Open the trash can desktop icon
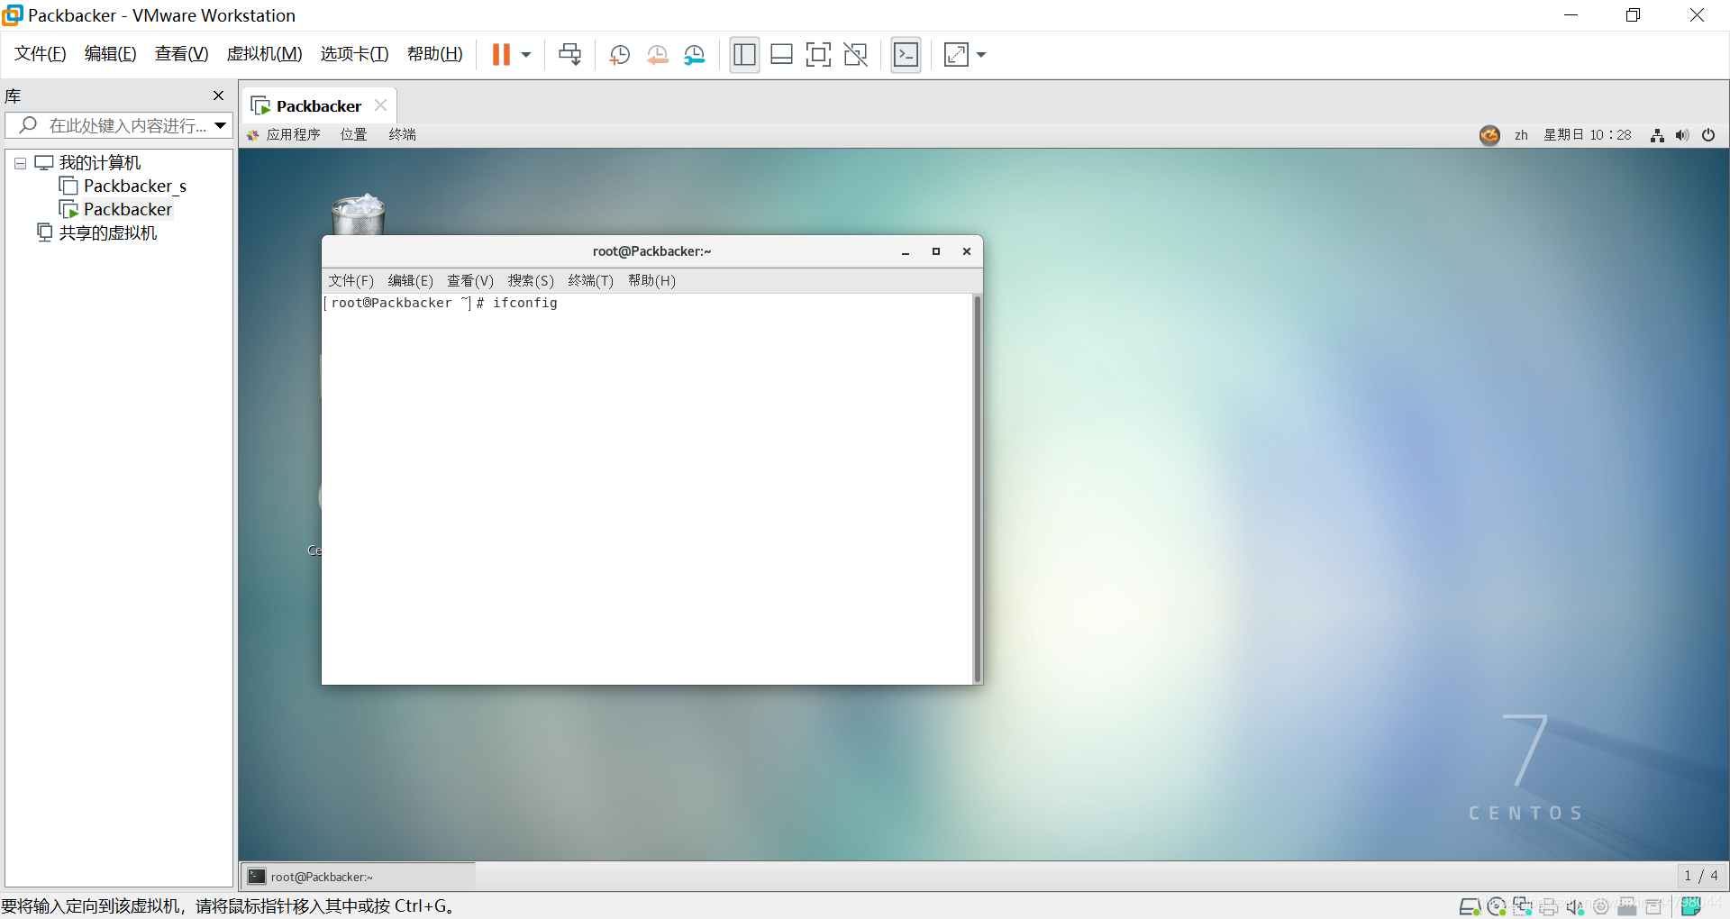The height and width of the screenshot is (919, 1730). tap(359, 214)
